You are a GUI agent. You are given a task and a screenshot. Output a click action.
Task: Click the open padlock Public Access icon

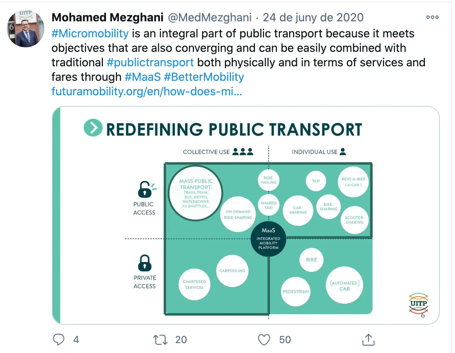point(145,189)
